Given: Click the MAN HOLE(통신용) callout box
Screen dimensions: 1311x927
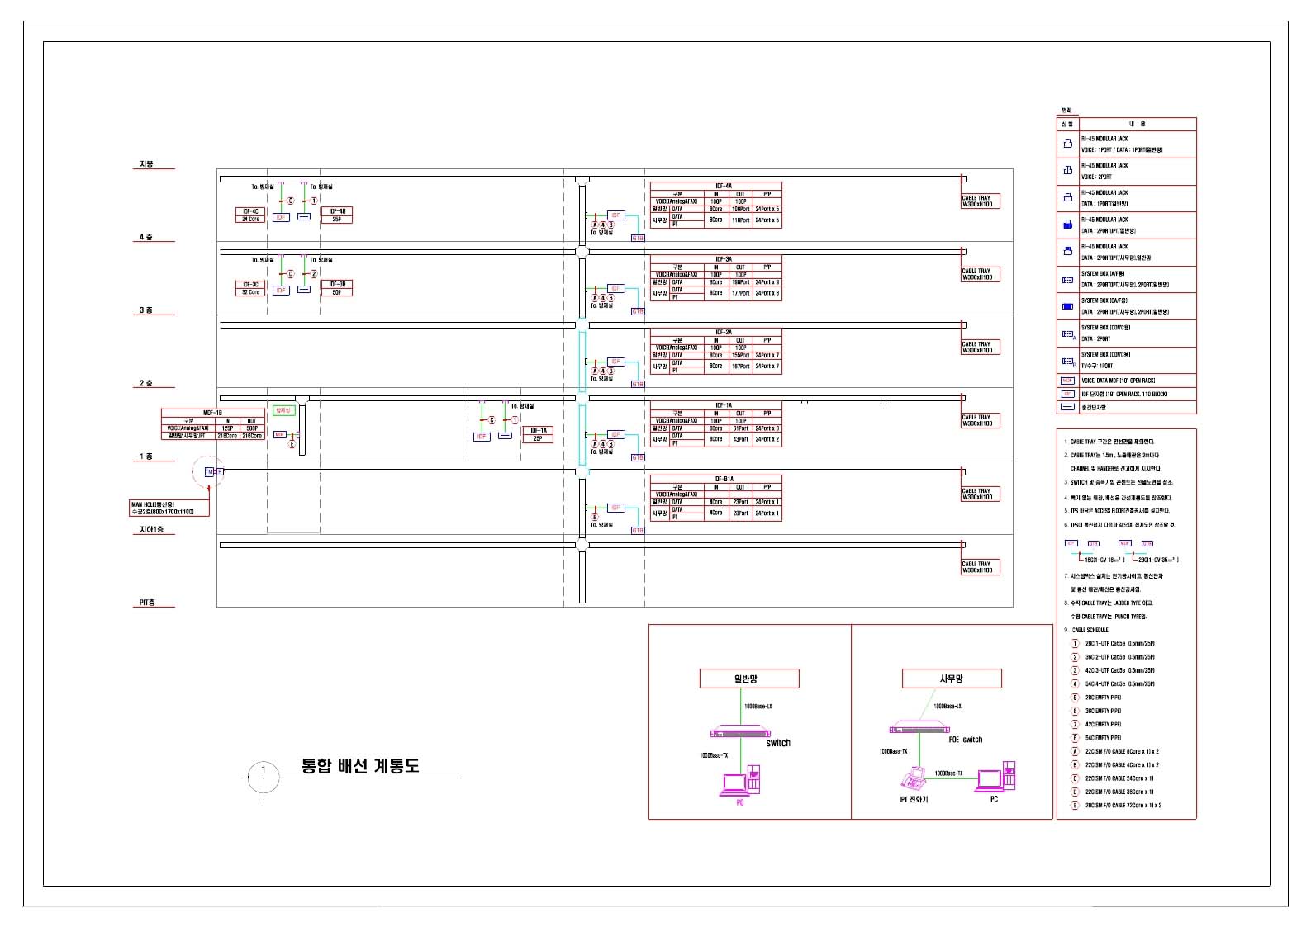Looking at the screenshot, I should 169,508.
